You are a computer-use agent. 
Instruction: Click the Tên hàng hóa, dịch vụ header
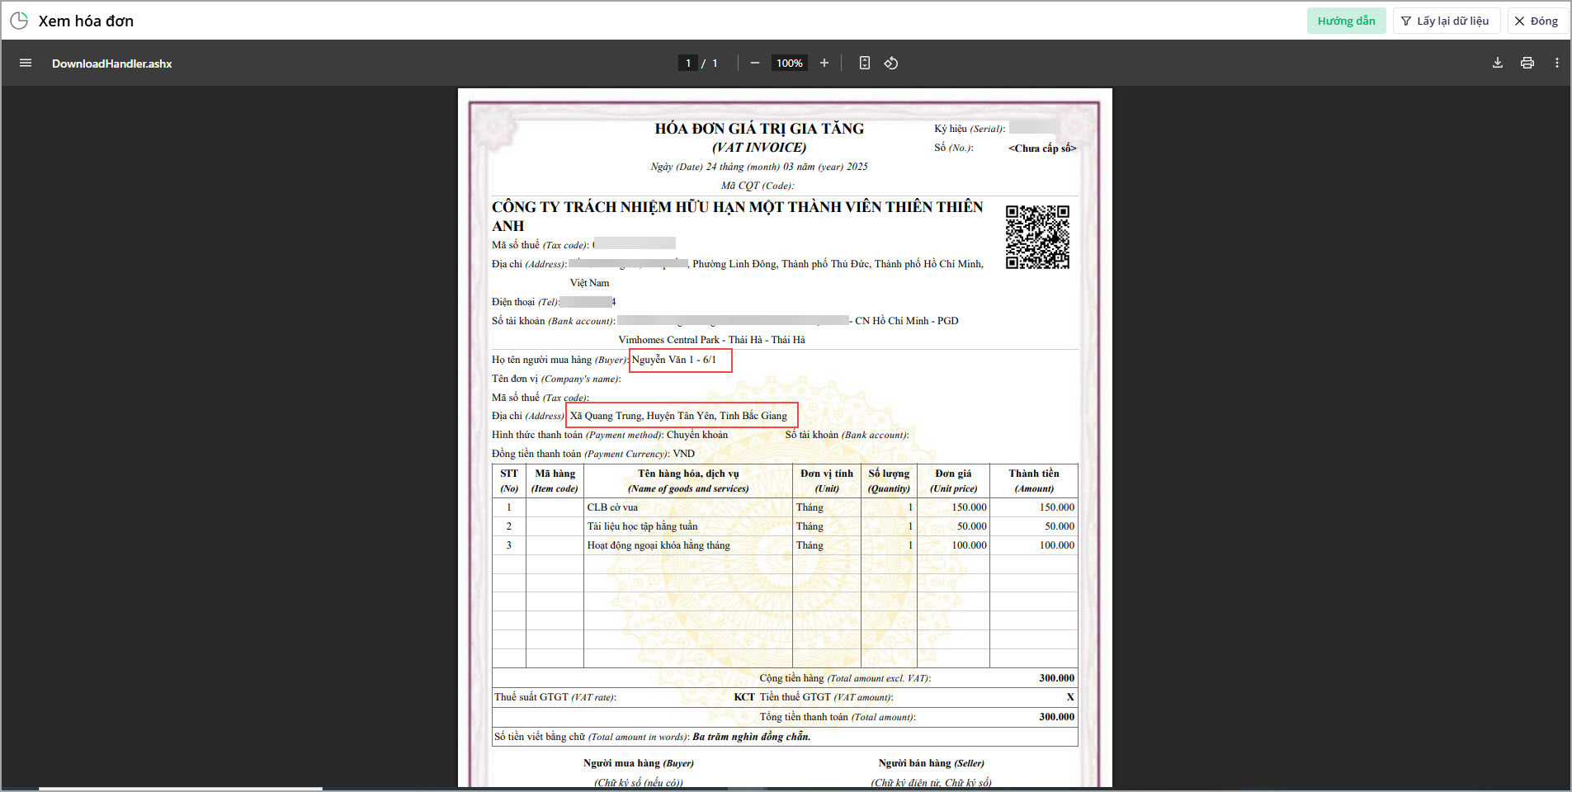click(x=688, y=480)
